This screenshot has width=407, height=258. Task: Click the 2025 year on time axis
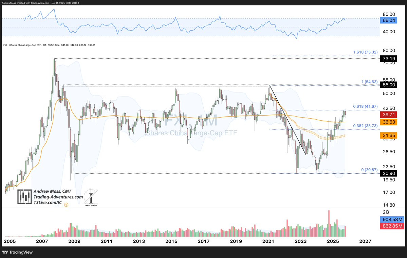(x=333, y=241)
